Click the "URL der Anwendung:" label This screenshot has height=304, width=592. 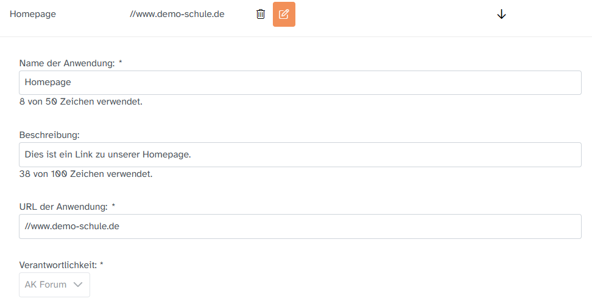[63, 206]
